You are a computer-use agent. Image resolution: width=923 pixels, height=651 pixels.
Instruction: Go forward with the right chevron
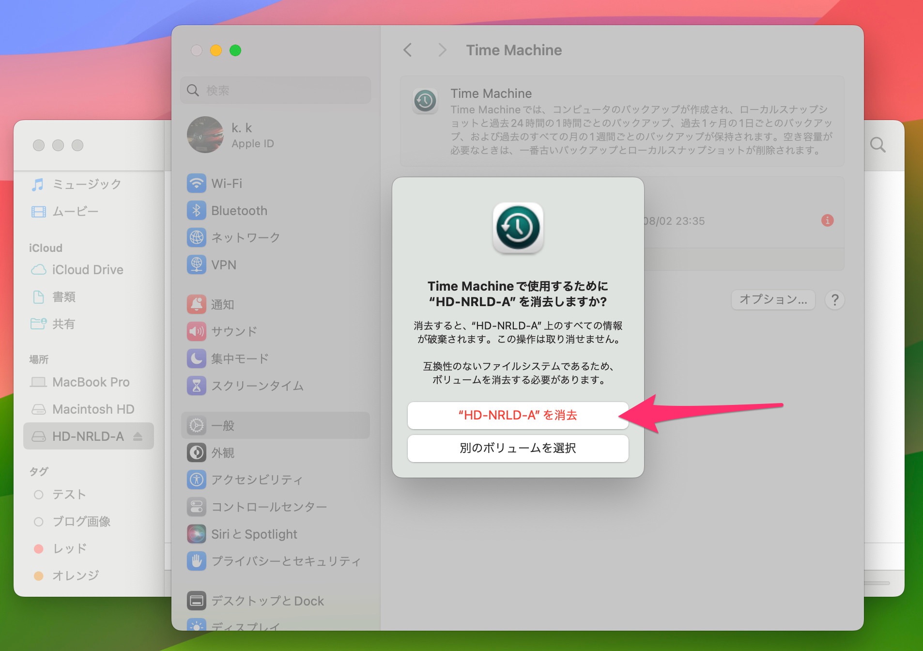(442, 50)
